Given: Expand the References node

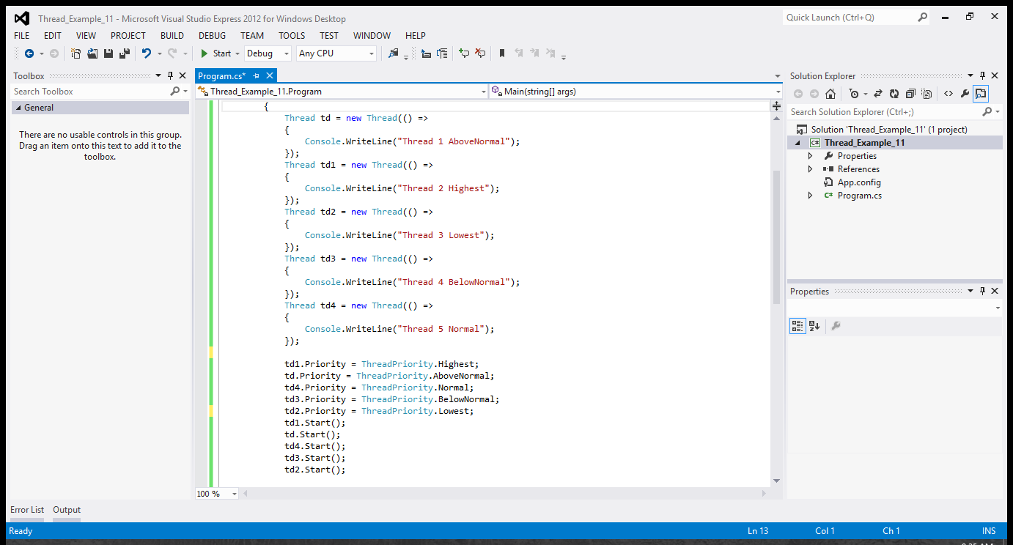Looking at the screenshot, I should click(x=810, y=169).
